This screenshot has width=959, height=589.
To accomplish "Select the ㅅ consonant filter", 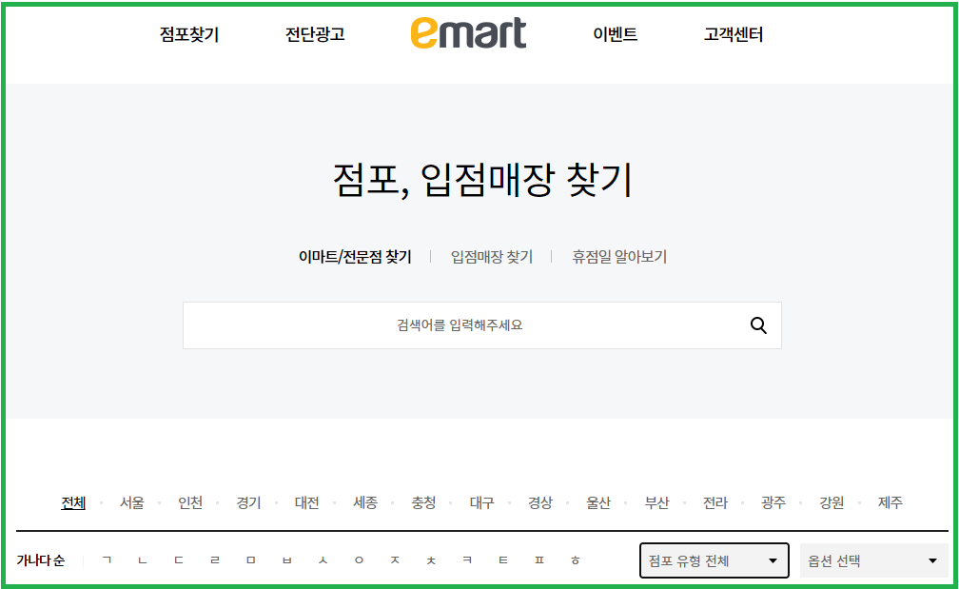I will pyautogui.click(x=323, y=560).
